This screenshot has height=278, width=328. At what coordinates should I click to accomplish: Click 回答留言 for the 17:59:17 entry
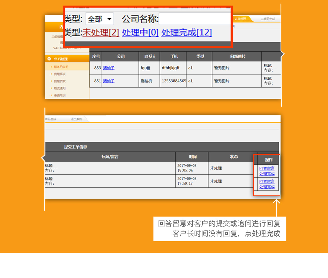click(267, 181)
